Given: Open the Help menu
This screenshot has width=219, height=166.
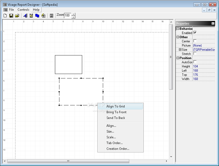Looking at the screenshot, I should click(x=36, y=10).
